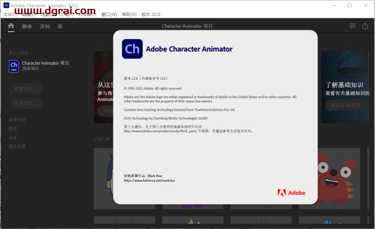The width and height of the screenshot is (375, 229).
Task: Click the red Adobe logo in dialog
Action: point(291,192)
